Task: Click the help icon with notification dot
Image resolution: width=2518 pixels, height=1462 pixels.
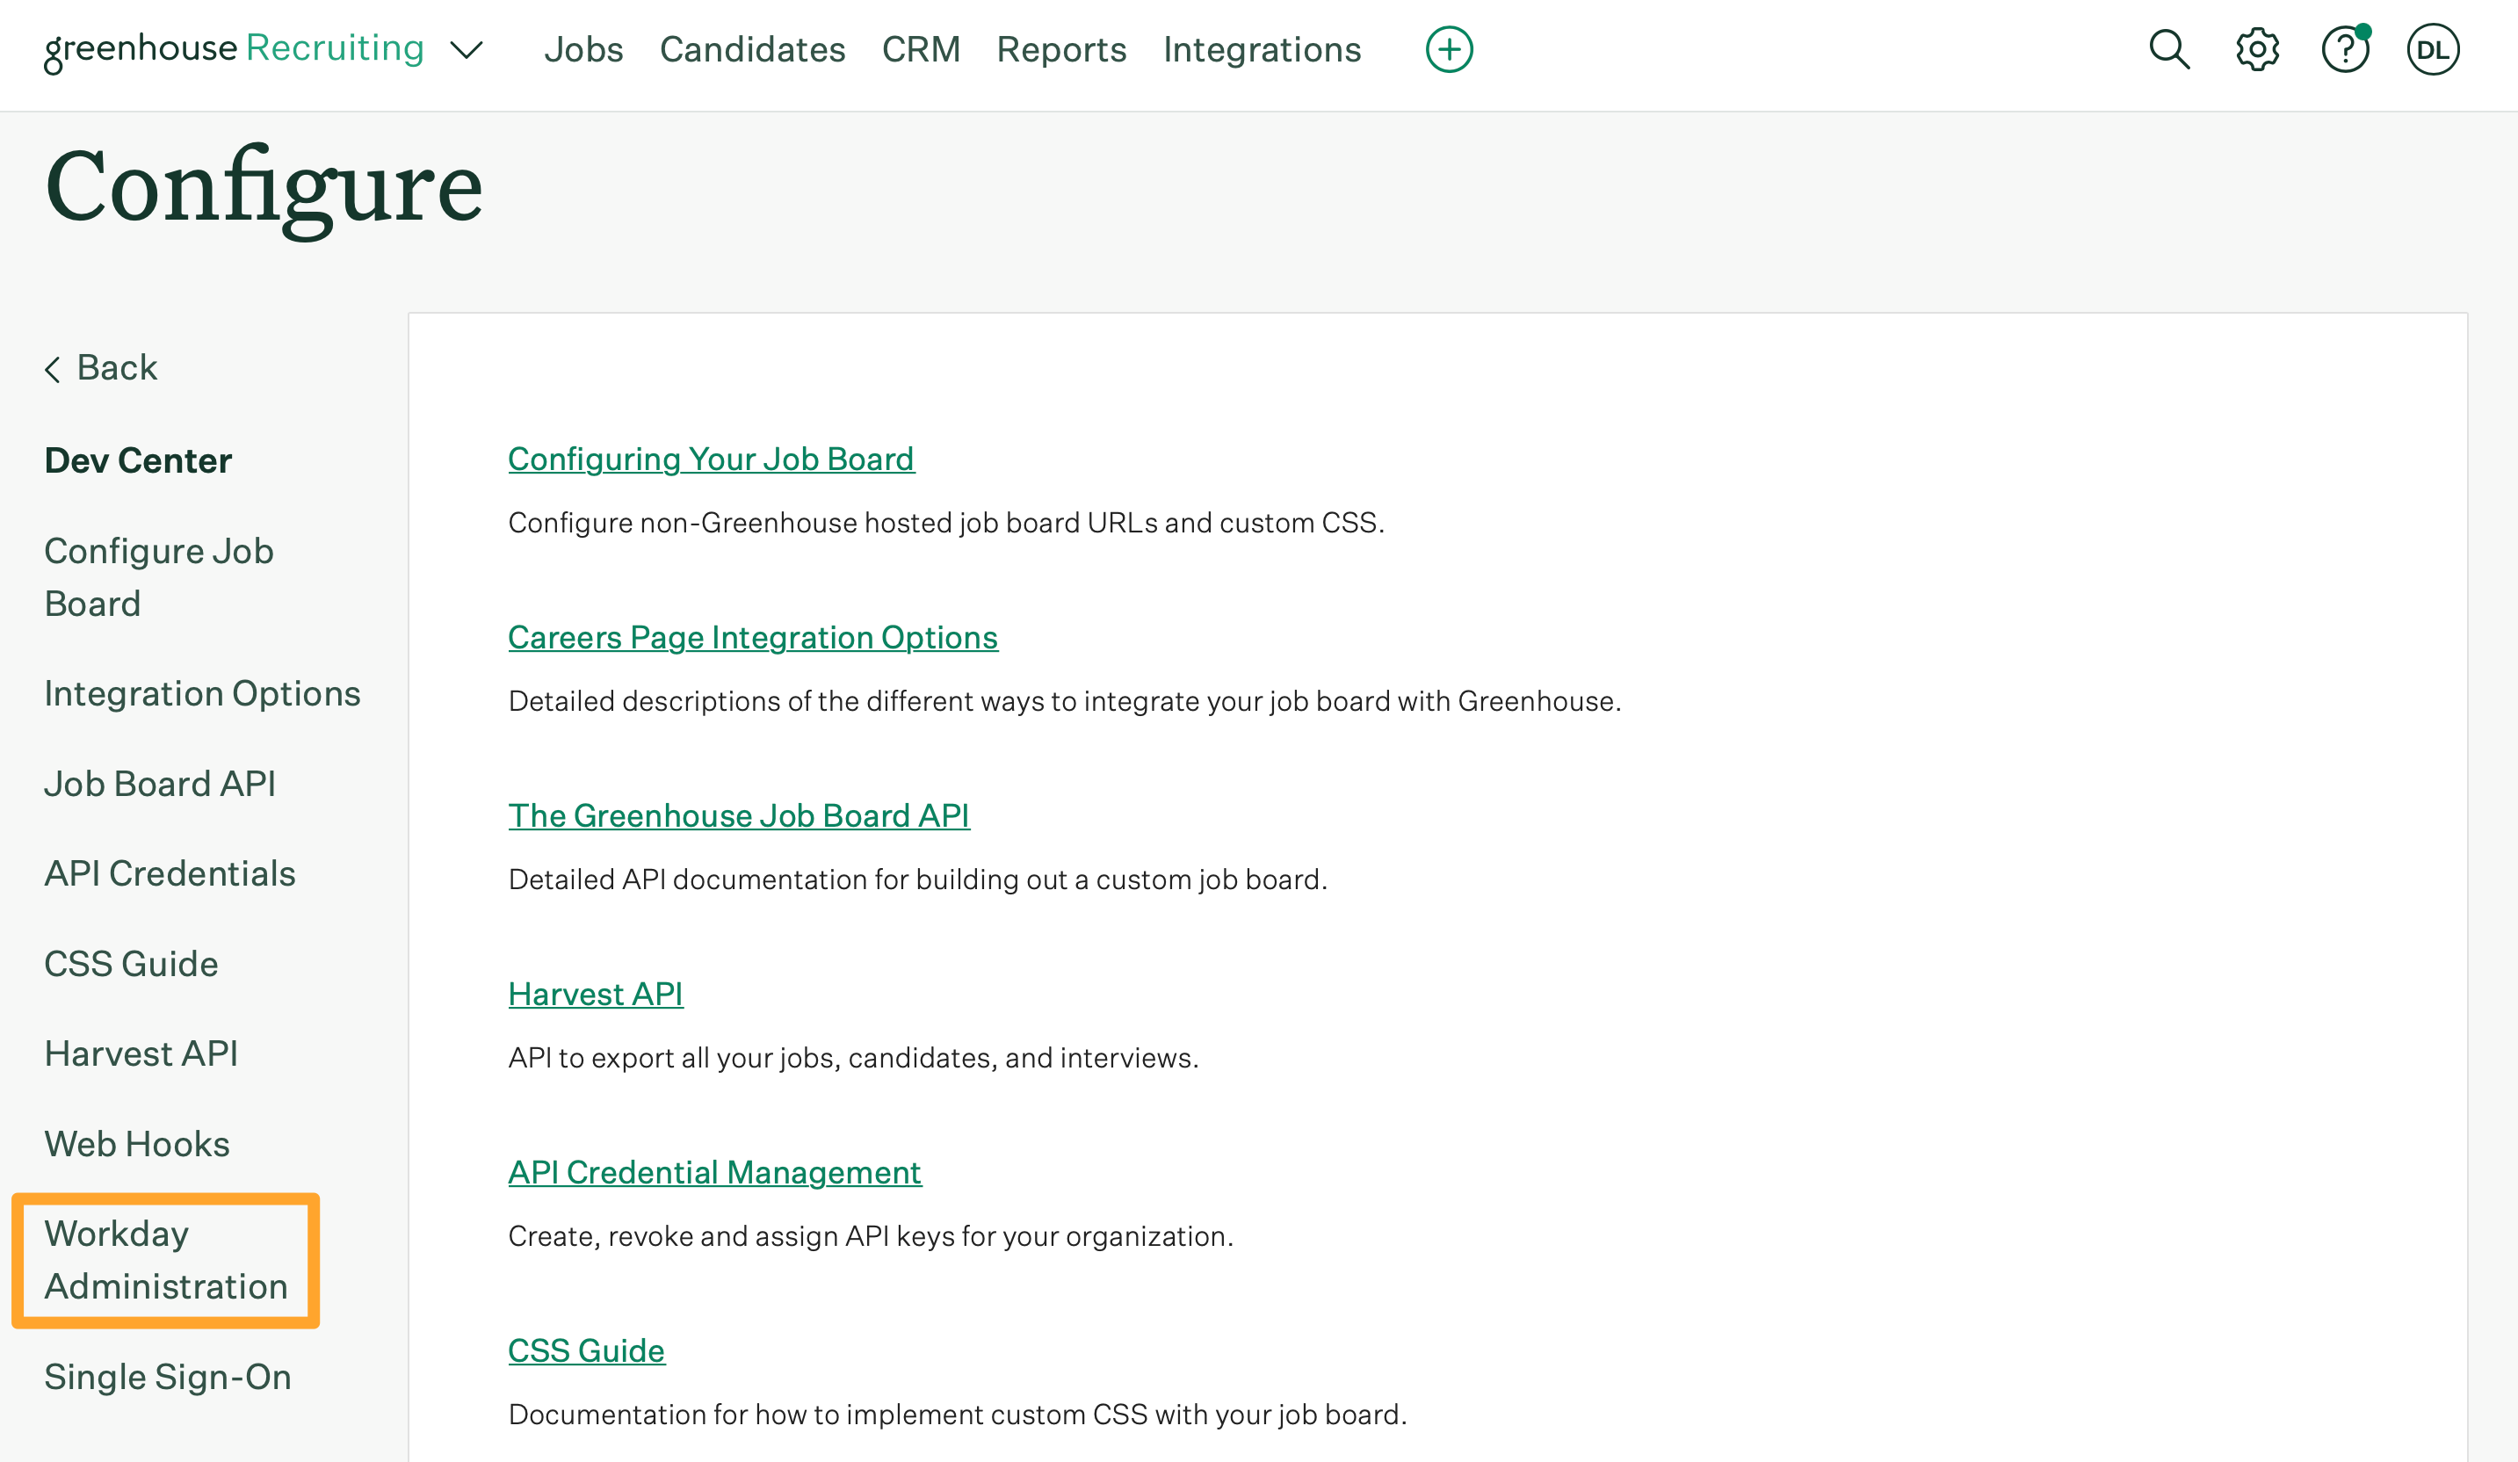Action: (x=2343, y=48)
